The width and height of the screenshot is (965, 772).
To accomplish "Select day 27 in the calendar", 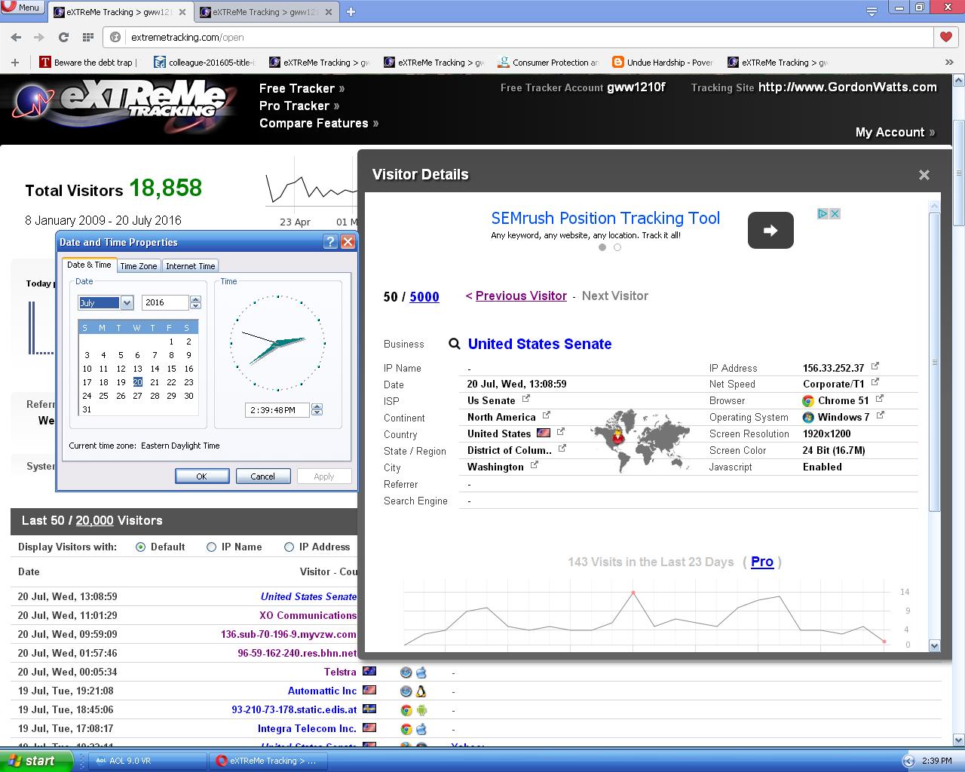I will point(137,396).
